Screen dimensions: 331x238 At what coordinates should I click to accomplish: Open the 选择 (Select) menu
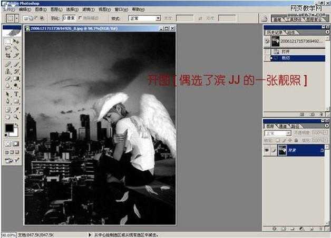tap(72, 9)
